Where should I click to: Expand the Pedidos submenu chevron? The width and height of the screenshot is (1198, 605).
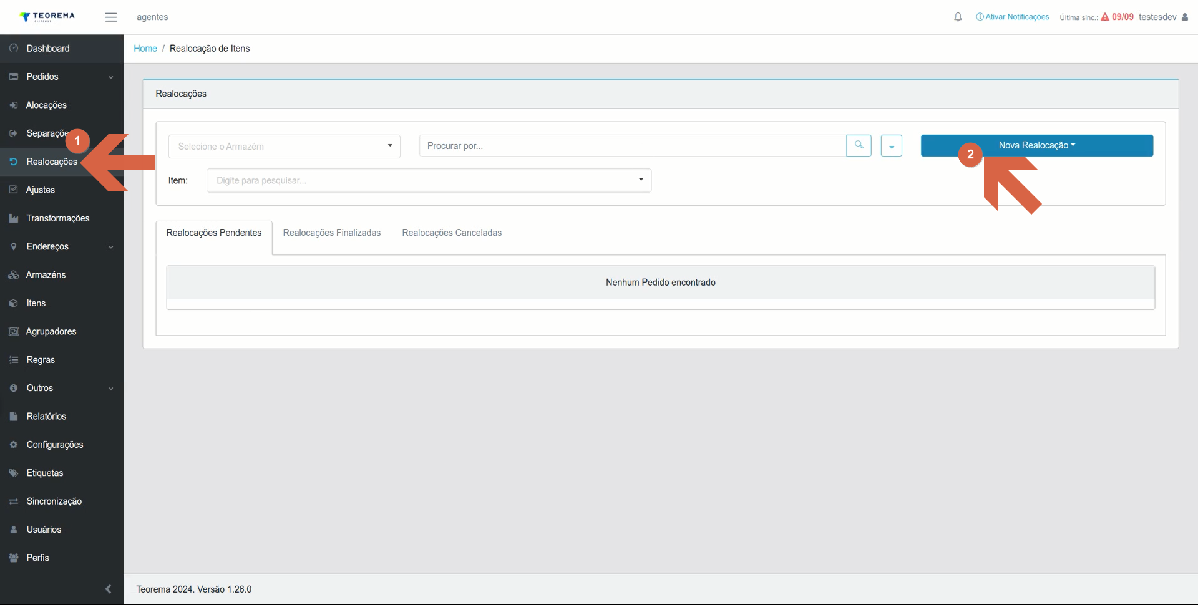(x=111, y=77)
